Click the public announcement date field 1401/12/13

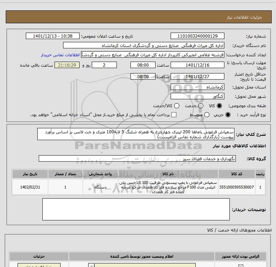[x=53, y=36]
